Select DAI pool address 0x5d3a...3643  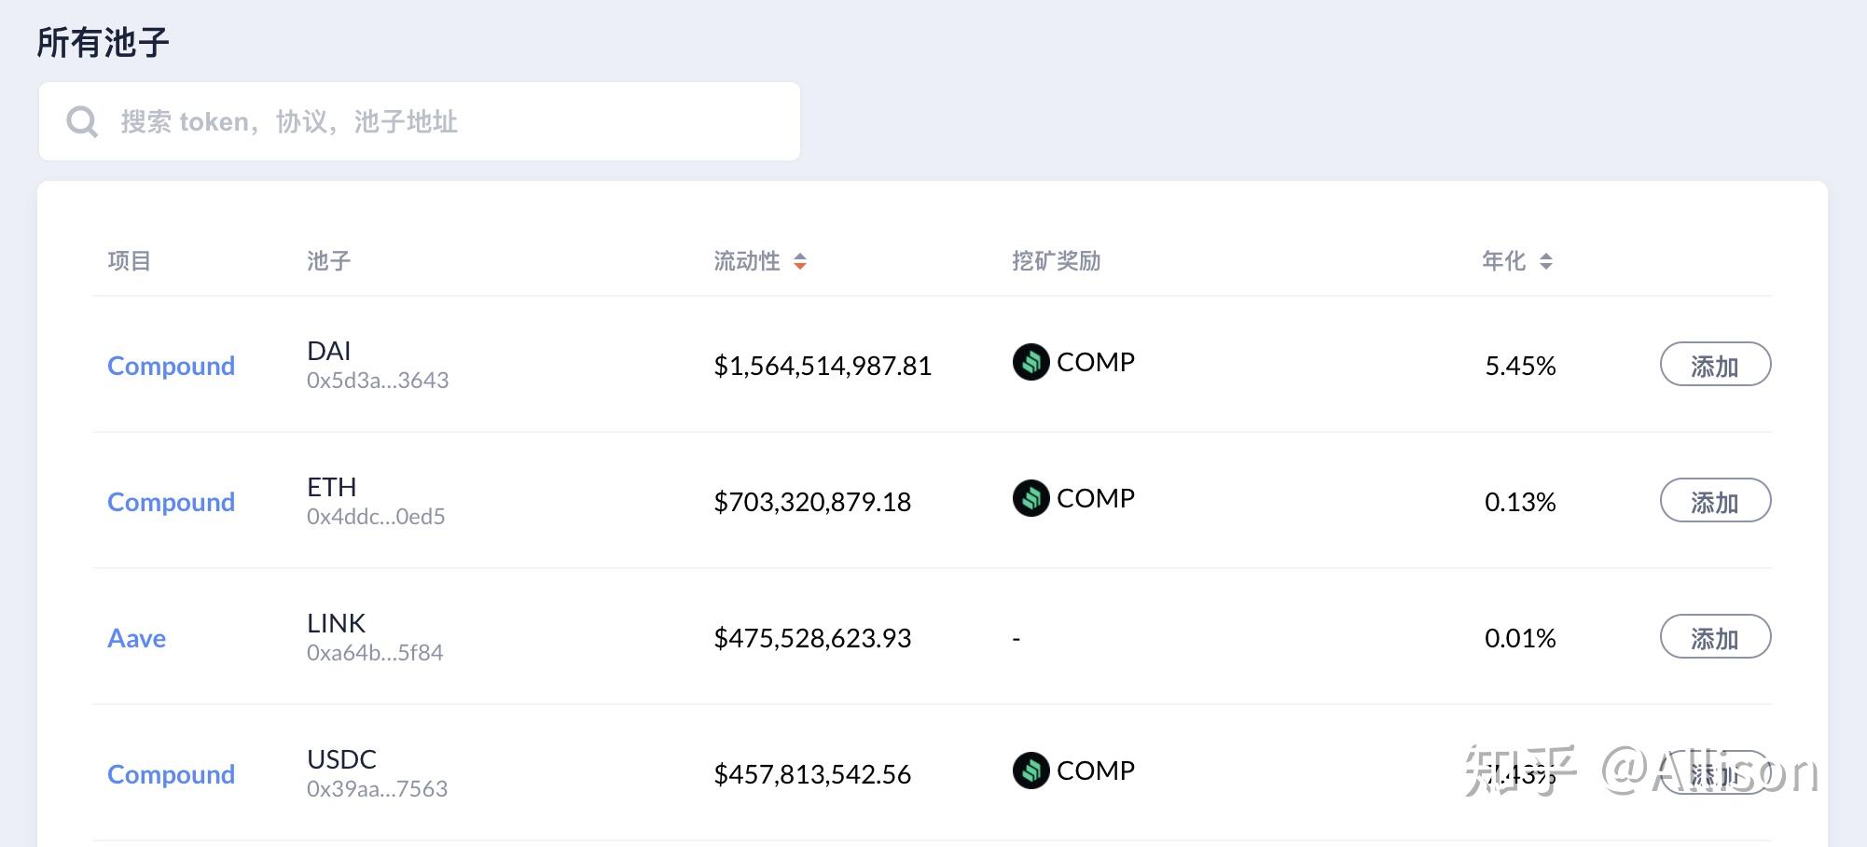(378, 381)
